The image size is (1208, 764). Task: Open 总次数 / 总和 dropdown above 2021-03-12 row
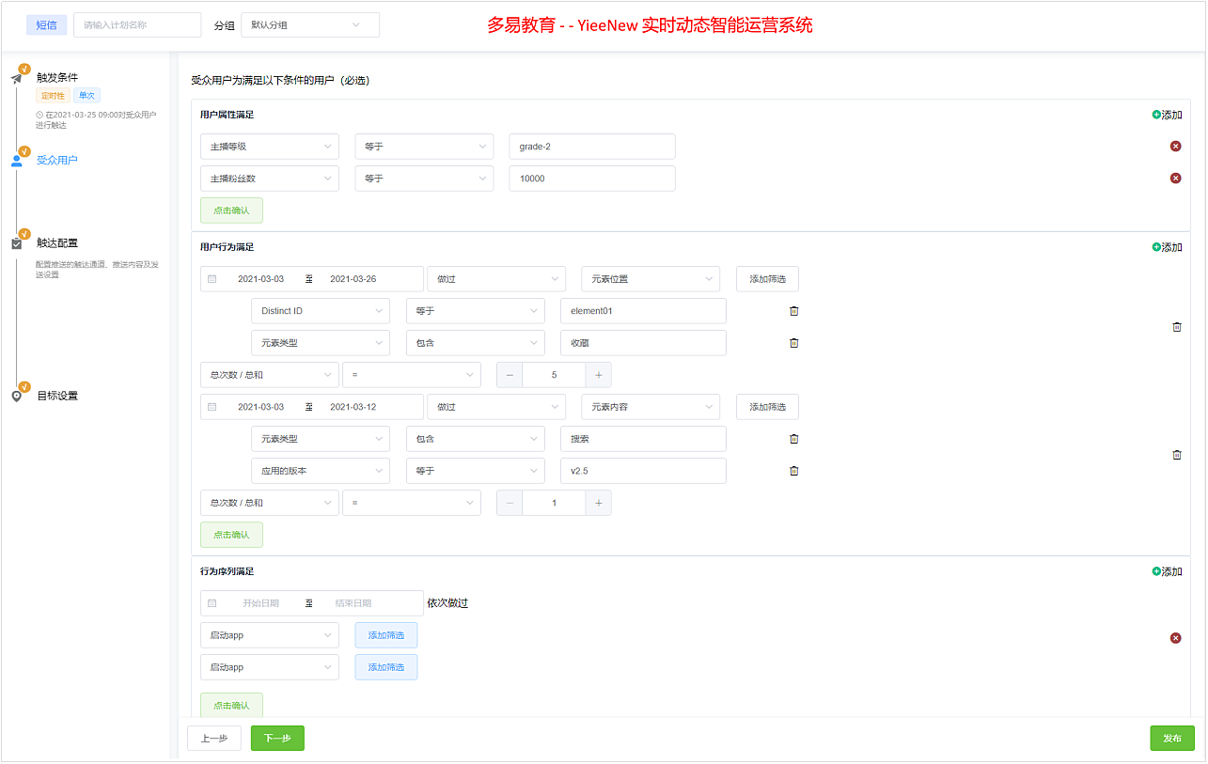tap(270, 375)
